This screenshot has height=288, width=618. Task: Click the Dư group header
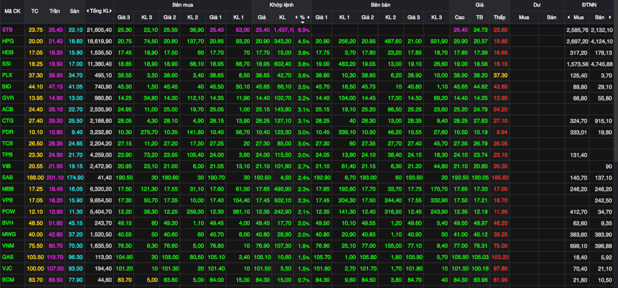pos(537,5)
